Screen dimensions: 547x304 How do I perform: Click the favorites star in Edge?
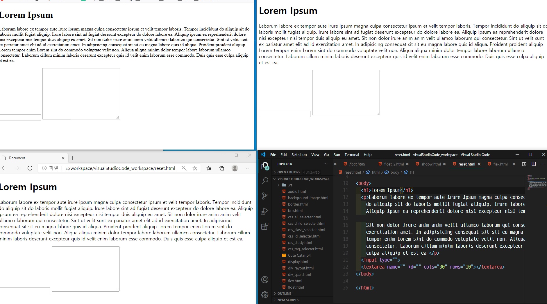click(x=195, y=168)
